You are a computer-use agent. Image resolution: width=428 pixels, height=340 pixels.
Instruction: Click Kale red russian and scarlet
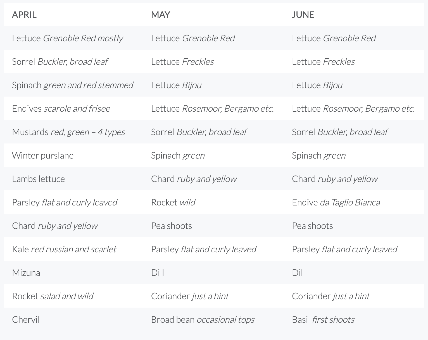(64, 249)
